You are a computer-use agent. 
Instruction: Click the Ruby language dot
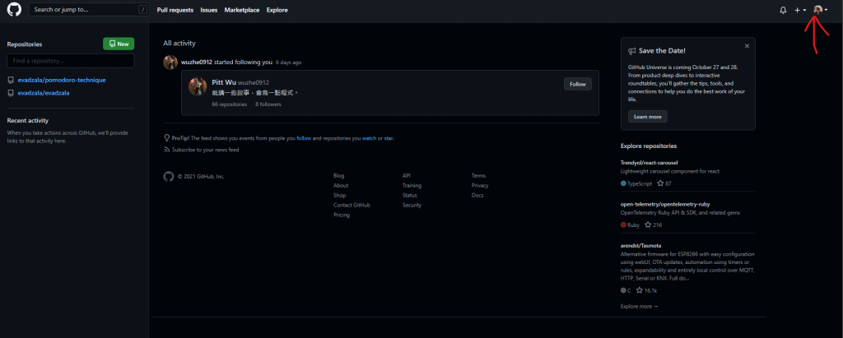[x=623, y=225]
